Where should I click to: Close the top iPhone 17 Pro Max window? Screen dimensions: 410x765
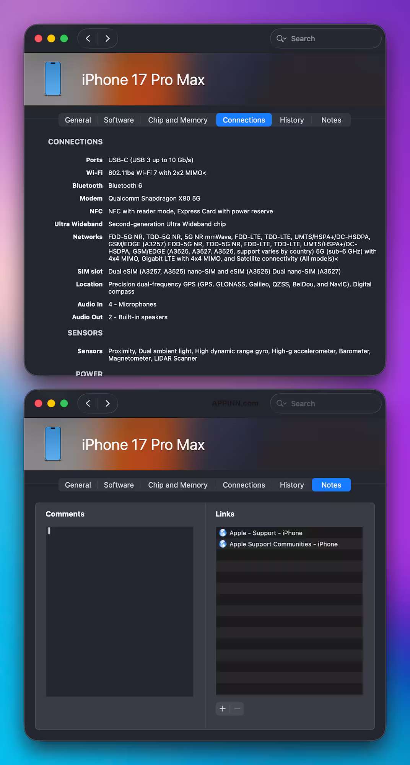pos(38,39)
